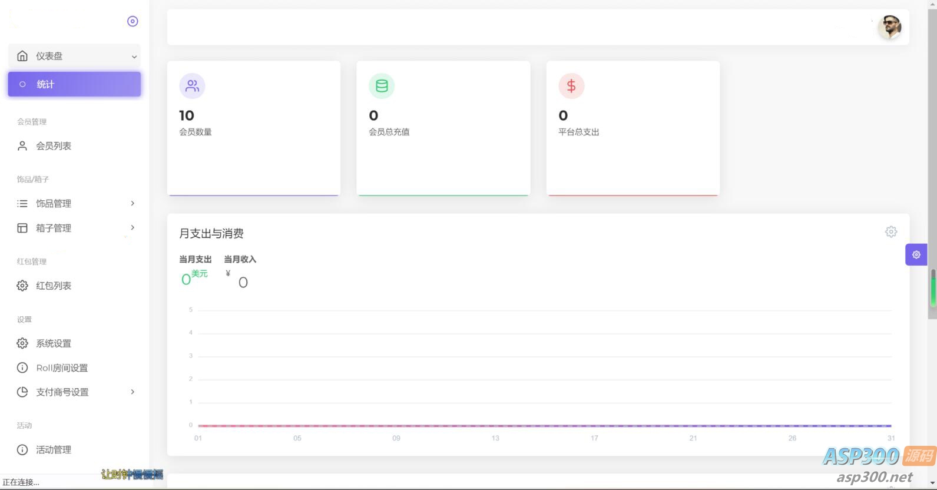Click the home icon beside 仪表盘
The height and width of the screenshot is (490, 937).
[22, 56]
